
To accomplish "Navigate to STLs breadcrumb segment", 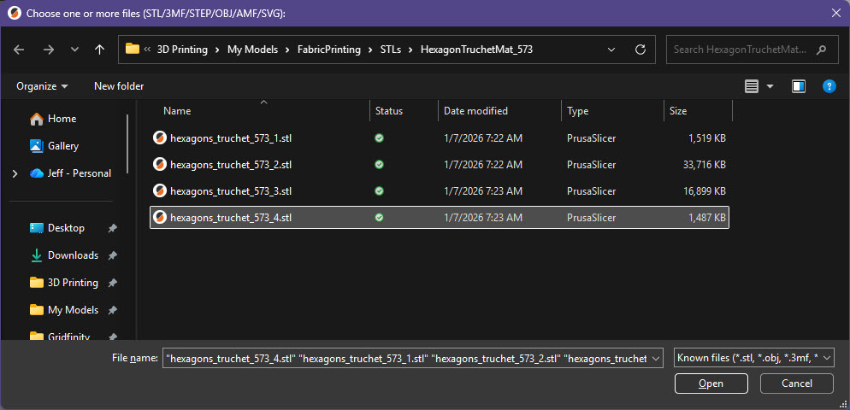I will [391, 50].
